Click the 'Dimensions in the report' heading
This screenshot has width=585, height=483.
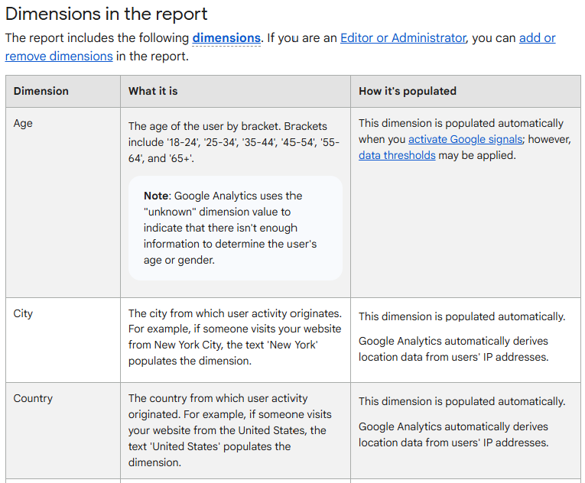pos(106,14)
